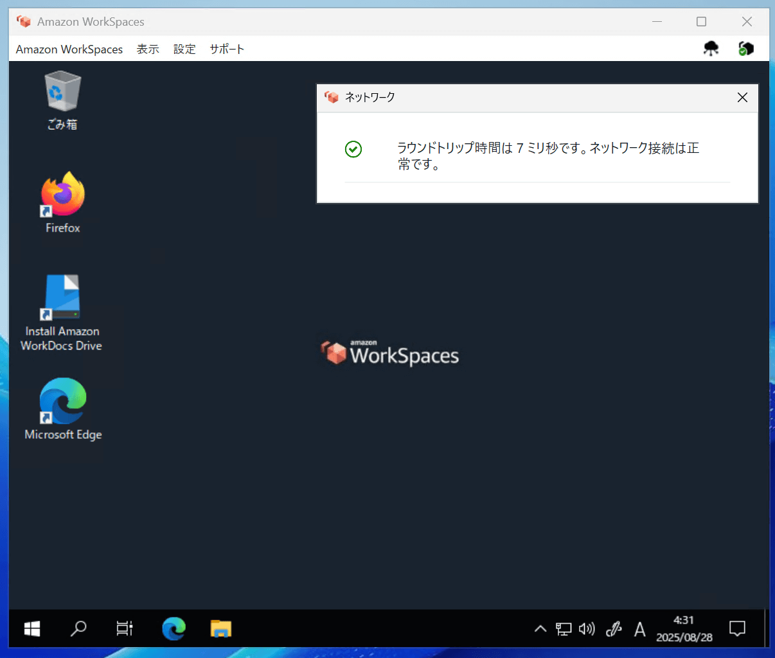The image size is (775, 658).
Task: Launch Edge from the taskbar
Action: point(174,628)
